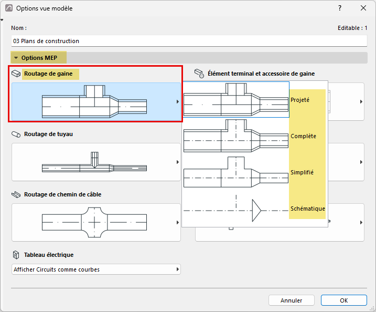This screenshot has width=376, height=312.
Task: Click the Annuler button
Action: click(292, 300)
